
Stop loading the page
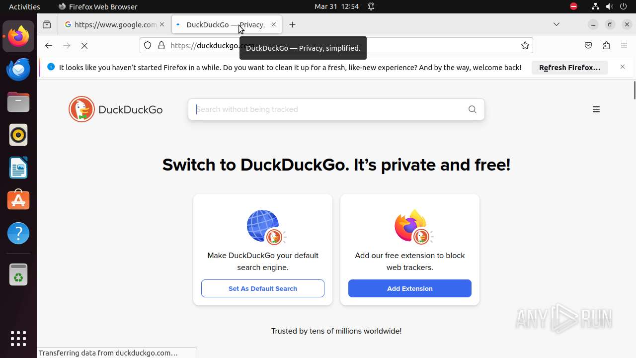84,45
